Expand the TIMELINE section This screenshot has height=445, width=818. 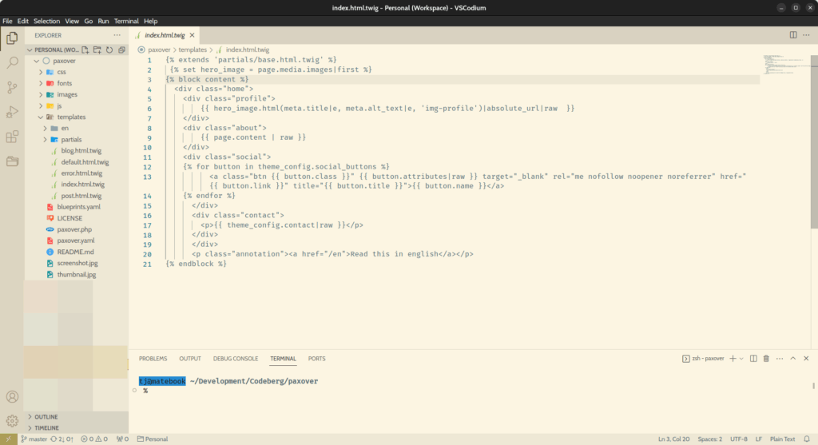click(x=76, y=427)
